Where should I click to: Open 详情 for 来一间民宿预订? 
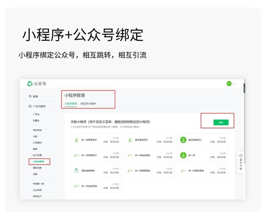(x=106, y=157)
